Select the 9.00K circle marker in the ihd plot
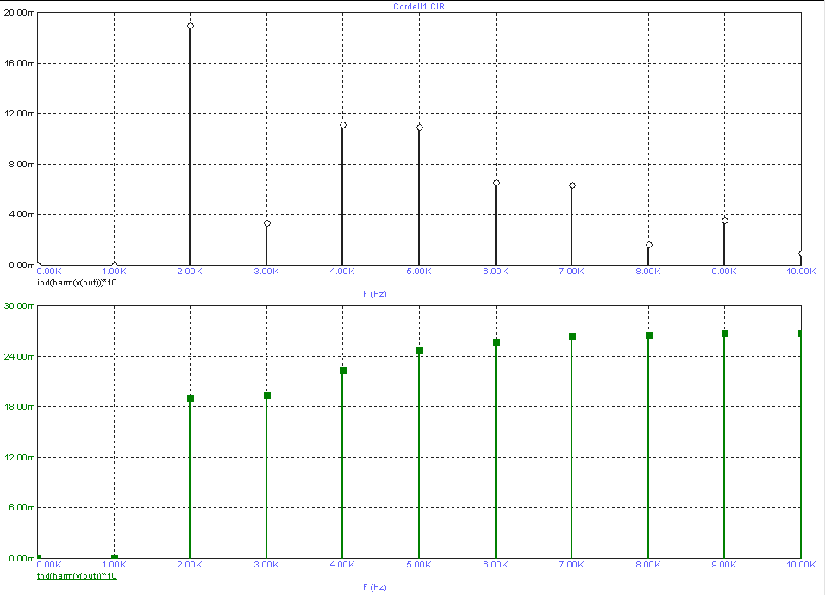This screenshot has width=825, height=595. click(725, 221)
